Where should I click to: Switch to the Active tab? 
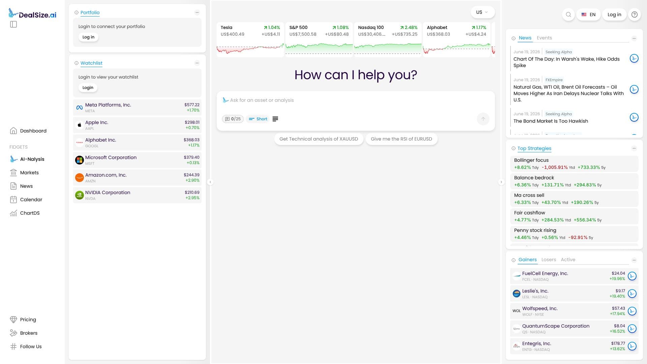[568, 260]
